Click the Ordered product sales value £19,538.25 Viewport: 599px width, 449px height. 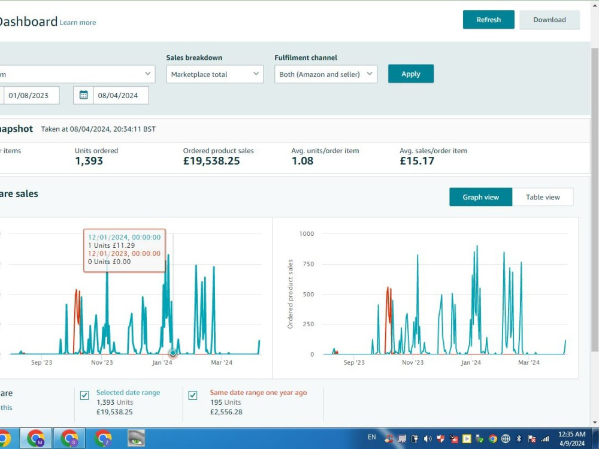[211, 160]
